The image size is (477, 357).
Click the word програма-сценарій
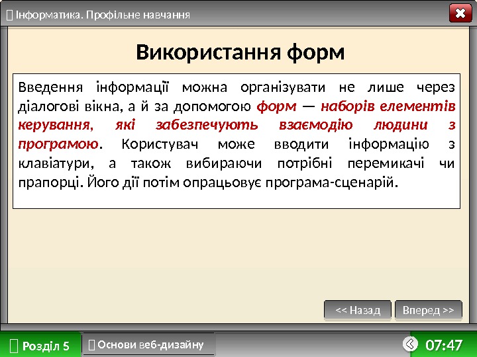(x=330, y=182)
